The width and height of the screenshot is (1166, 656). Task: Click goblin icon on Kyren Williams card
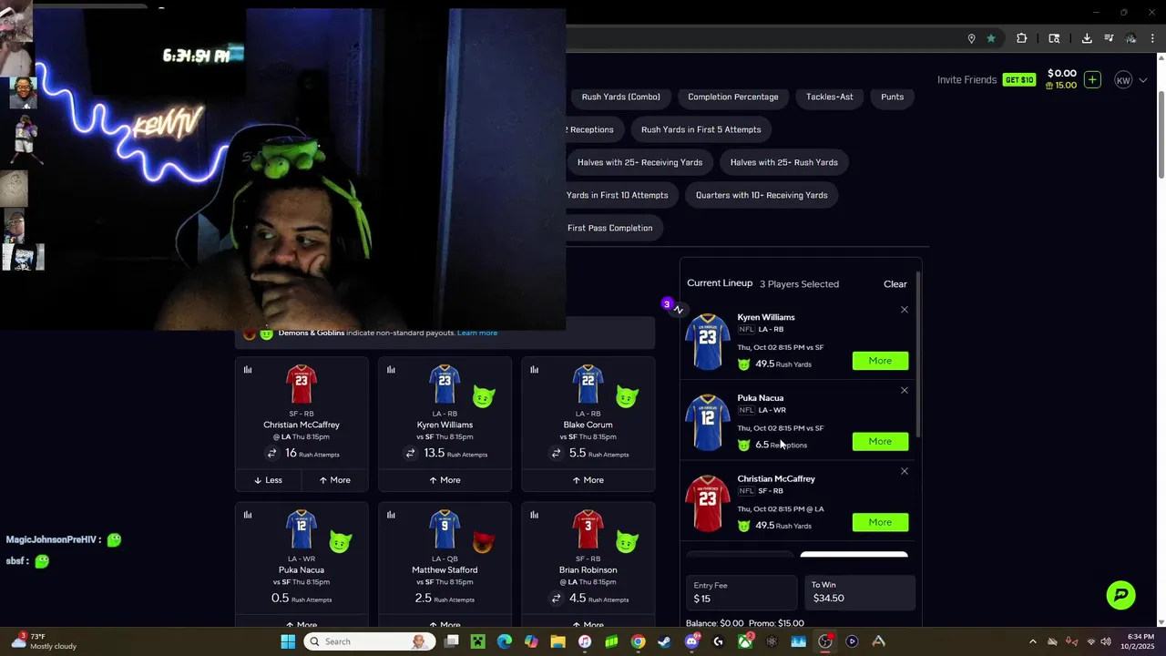(x=484, y=397)
